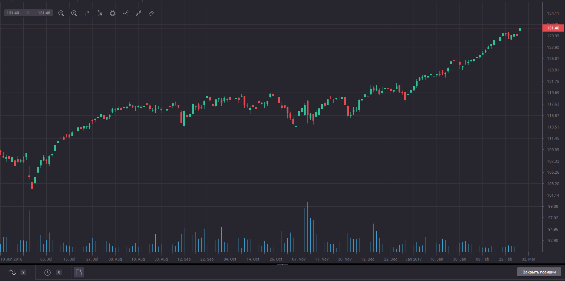
Task: Click the 07. Nov date label
Action: pos(299,259)
